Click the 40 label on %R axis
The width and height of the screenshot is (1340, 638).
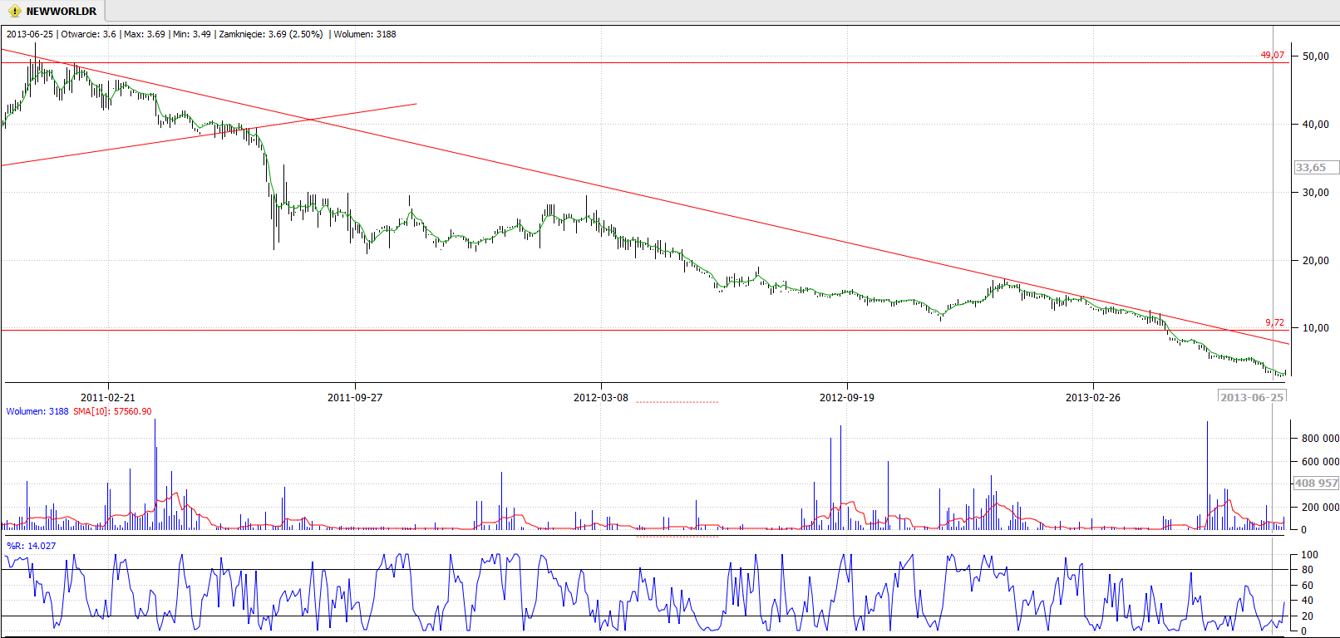tap(1308, 600)
